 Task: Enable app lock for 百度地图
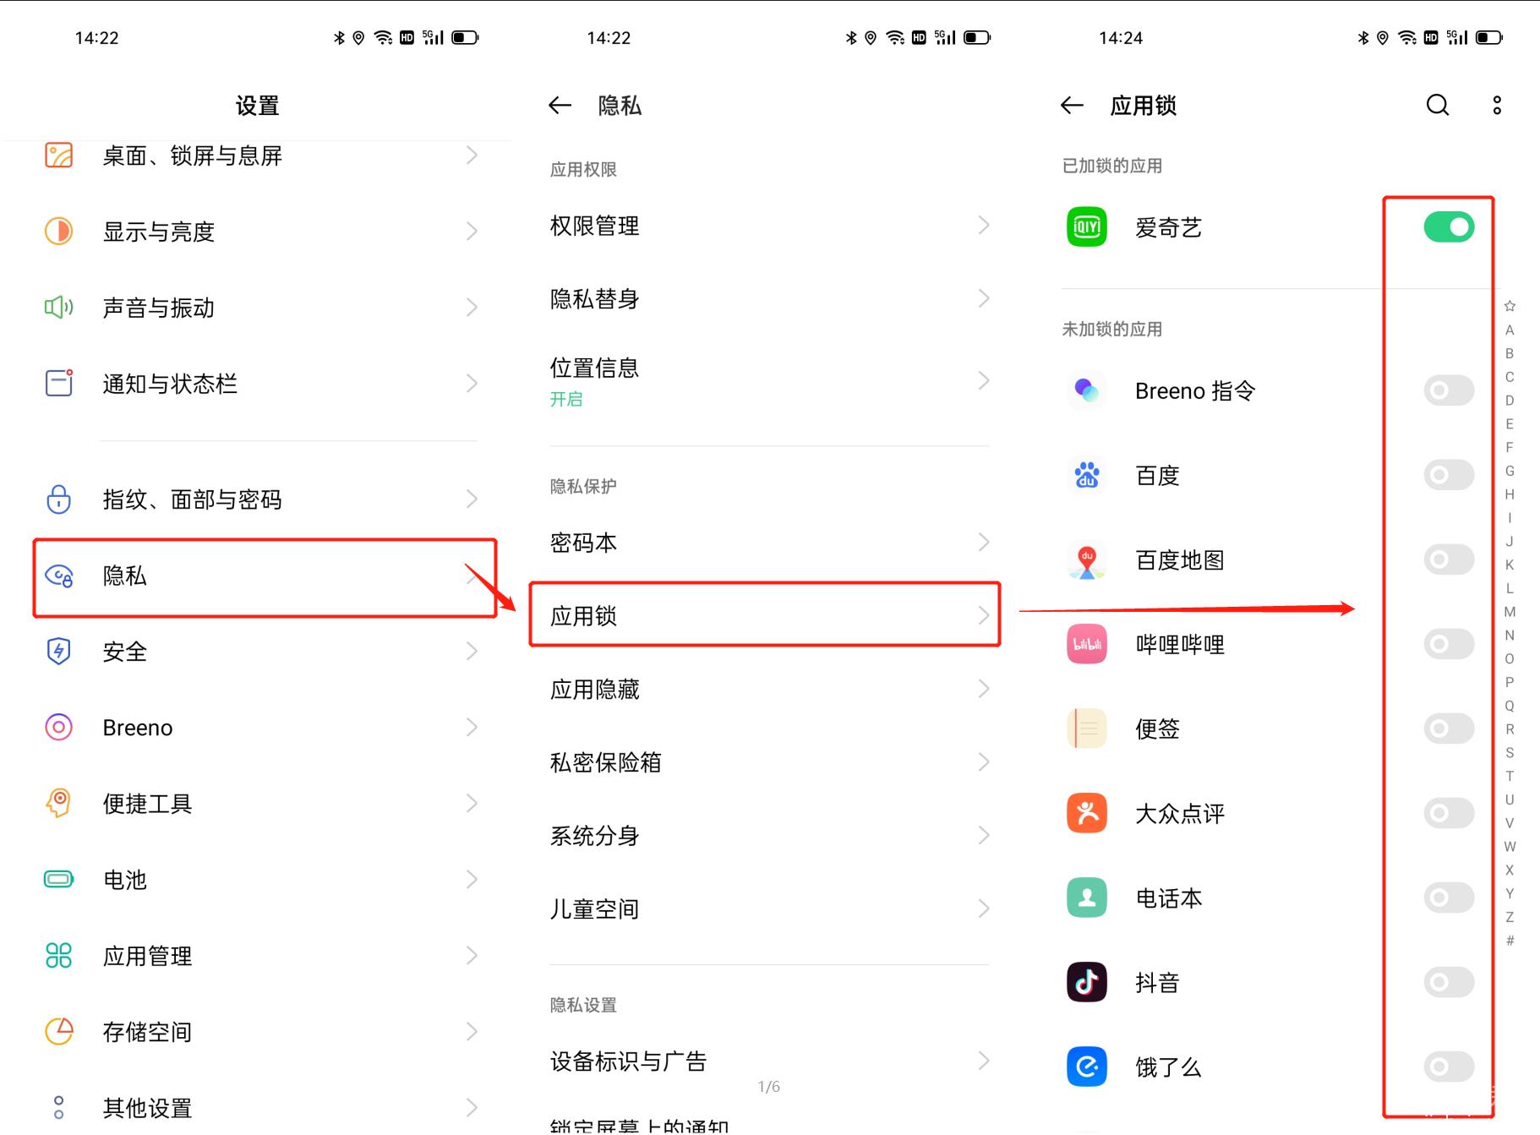coord(1449,559)
